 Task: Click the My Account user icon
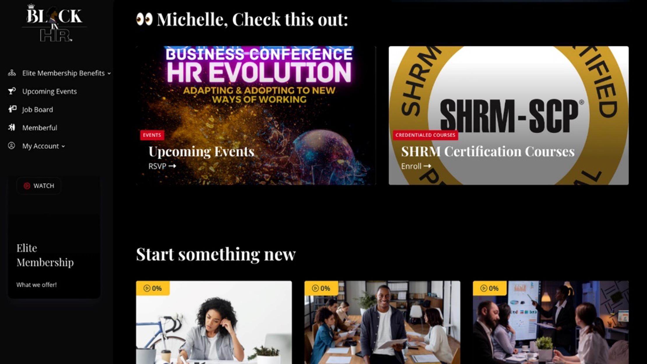click(x=11, y=146)
